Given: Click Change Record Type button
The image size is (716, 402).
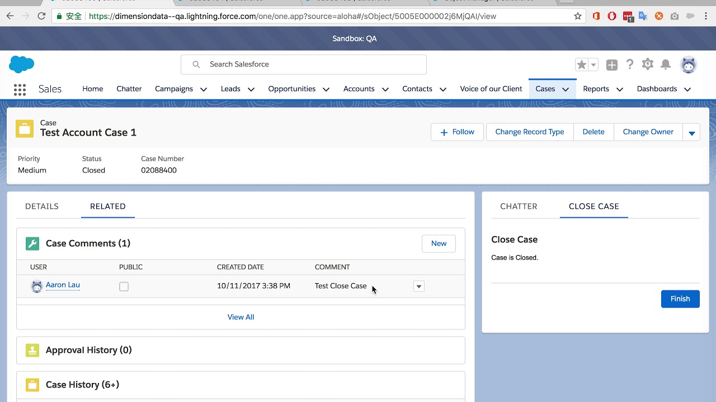Looking at the screenshot, I should click(x=530, y=132).
